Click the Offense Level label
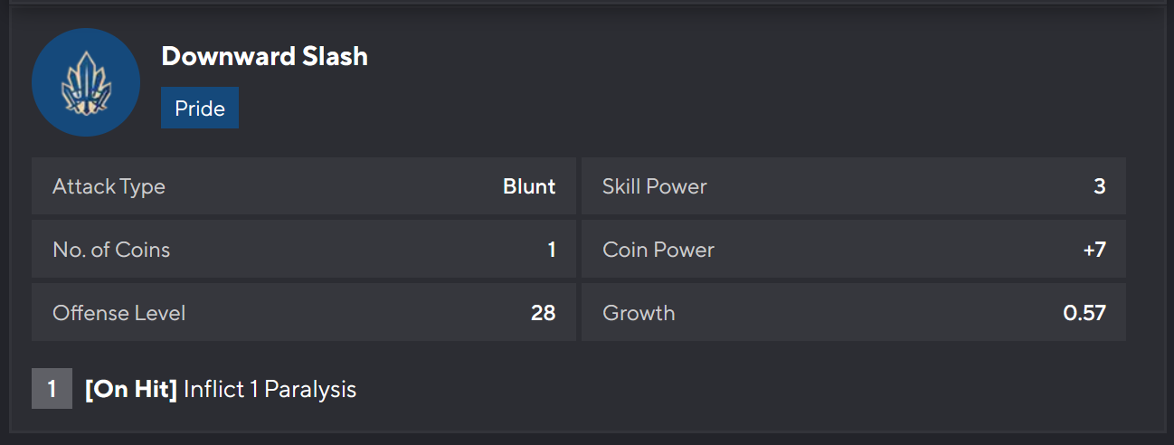1174x445 pixels. tap(119, 313)
